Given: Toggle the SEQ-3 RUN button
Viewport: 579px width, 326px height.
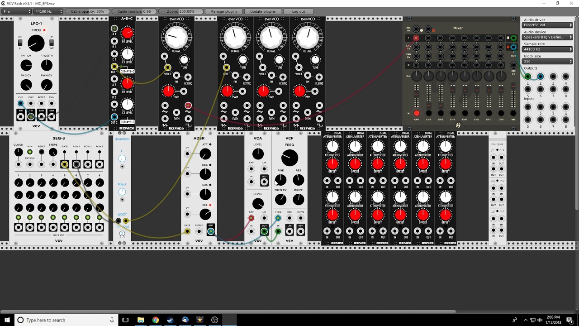Looking at the screenshot, I should [30, 152].
